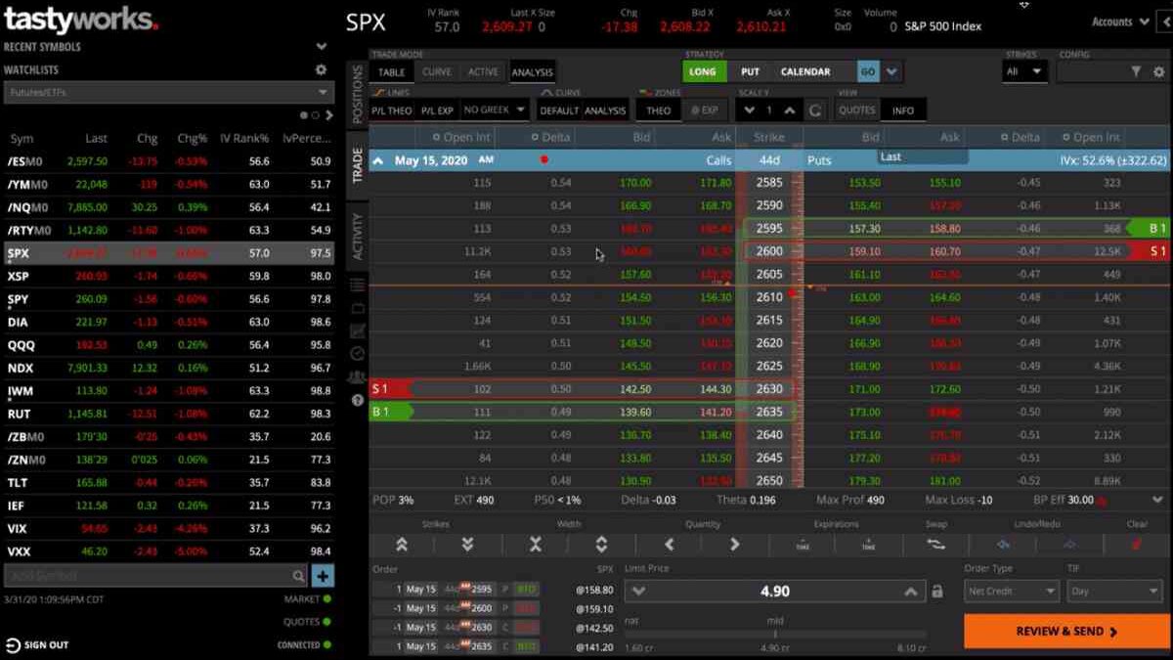The height and width of the screenshot is (660, 1173).
Task: Clear the order with the red eraser icon
Action: (x=1134, y=544)
